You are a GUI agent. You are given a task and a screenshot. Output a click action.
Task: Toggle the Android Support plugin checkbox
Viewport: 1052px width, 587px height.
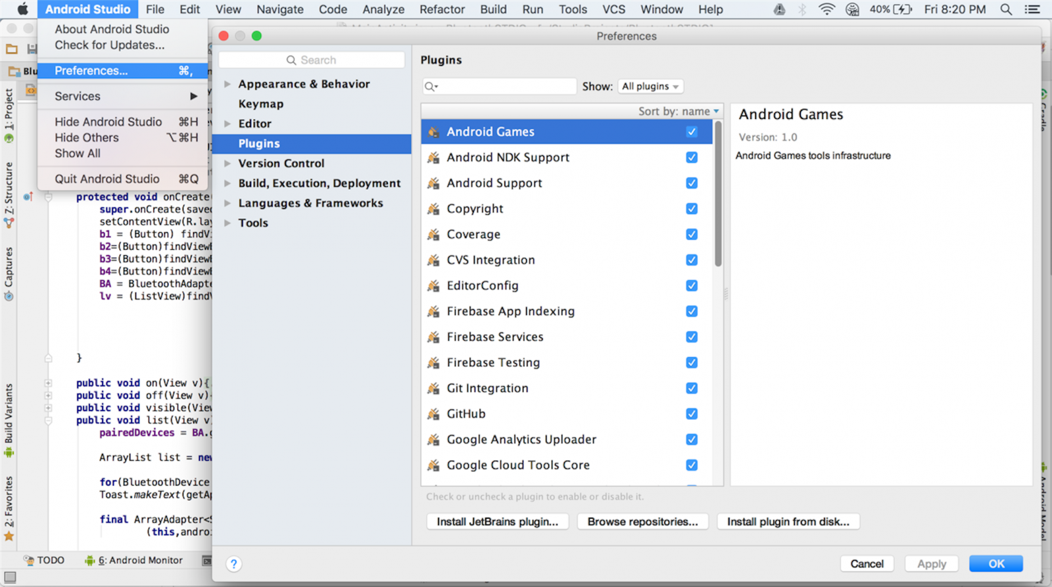[692, 183]
